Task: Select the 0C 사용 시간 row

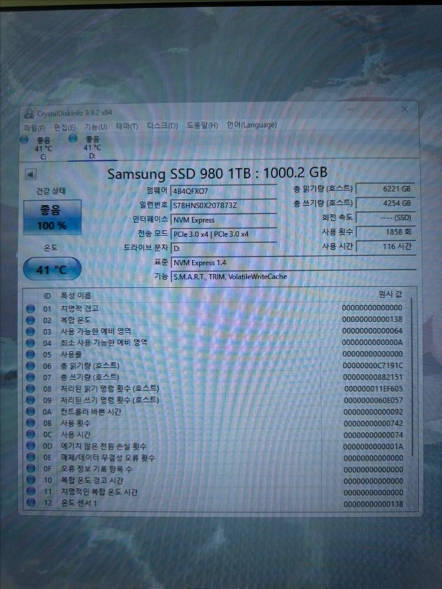Action: point(216,435)
